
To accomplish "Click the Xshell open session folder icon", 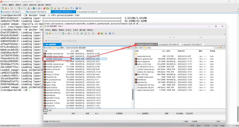I will click(6, 8).
